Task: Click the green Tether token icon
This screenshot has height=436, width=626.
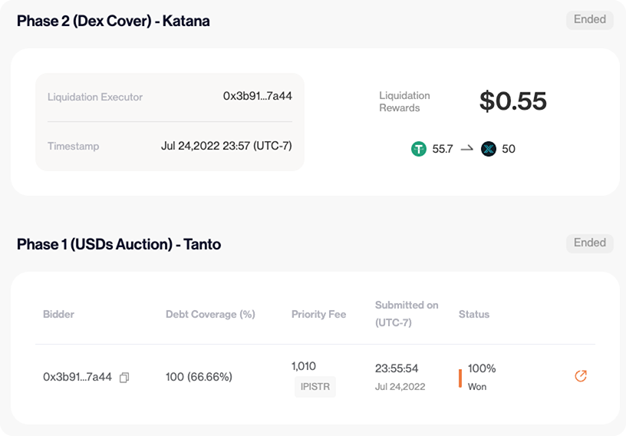Action: (419, 149)
